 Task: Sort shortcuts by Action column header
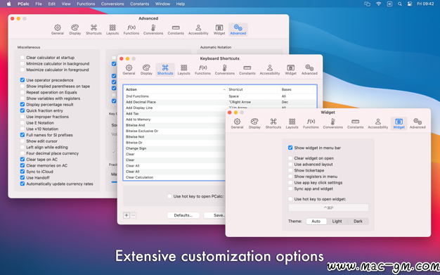click(176, 89)
